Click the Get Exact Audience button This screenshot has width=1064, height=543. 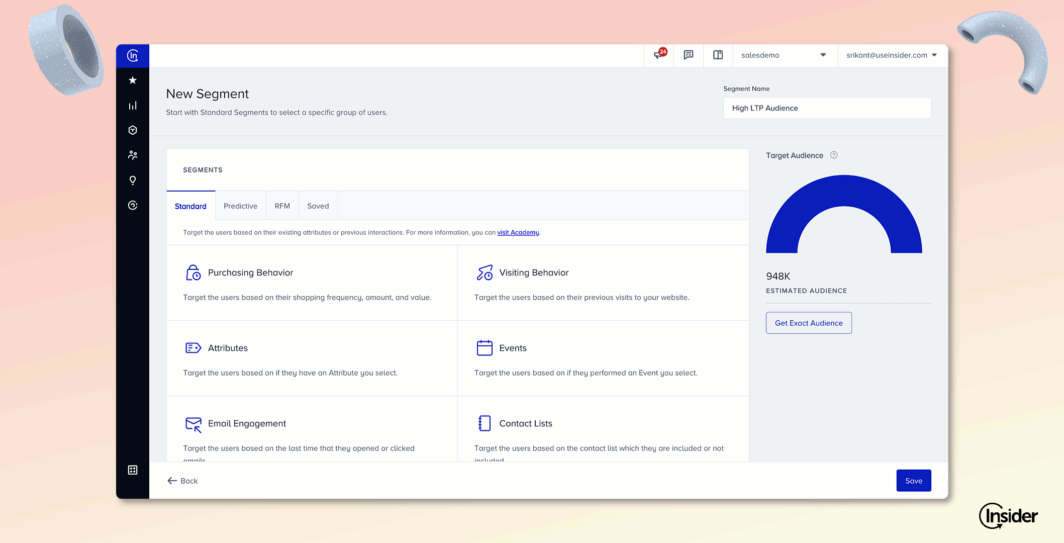tap(809, 323)
